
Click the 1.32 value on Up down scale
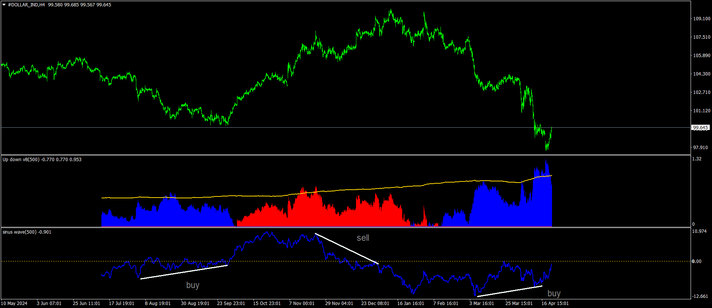pos(697,159)
